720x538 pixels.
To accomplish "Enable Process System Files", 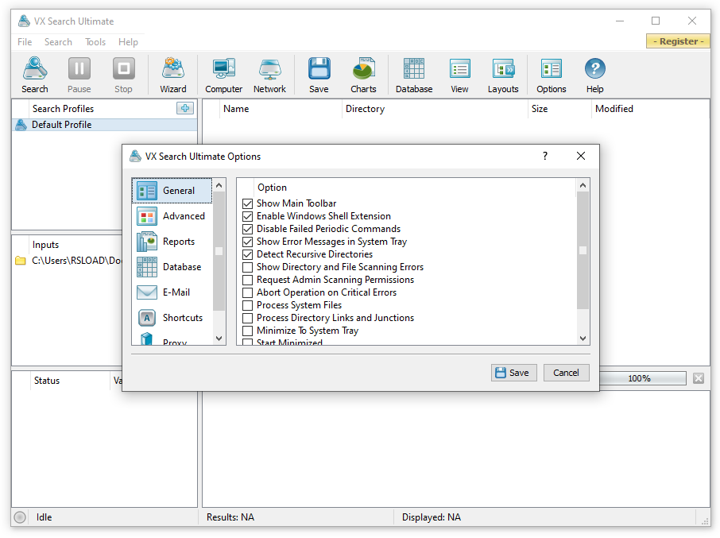I will 247,305.
